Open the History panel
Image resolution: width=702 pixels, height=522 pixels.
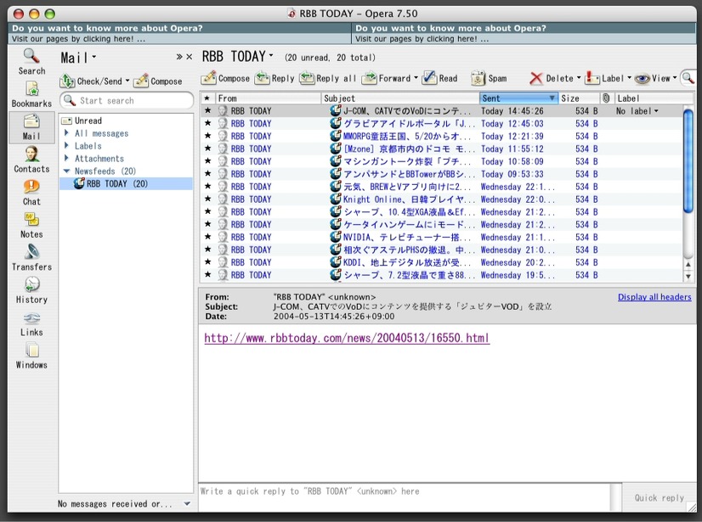(31, 291)
